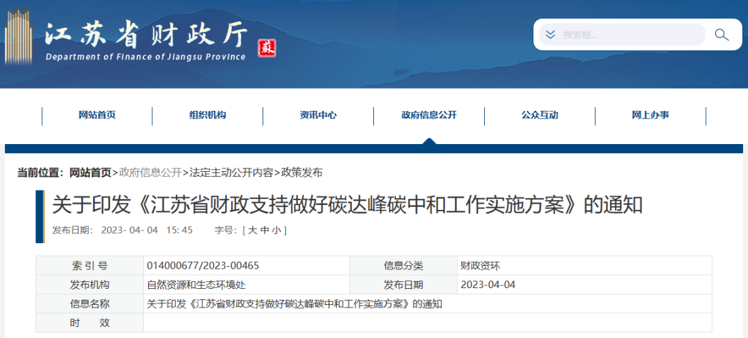Viewport: 748px width, 338px height.
Task: Expand the search dropdown chevron
Action: [551, 35]
